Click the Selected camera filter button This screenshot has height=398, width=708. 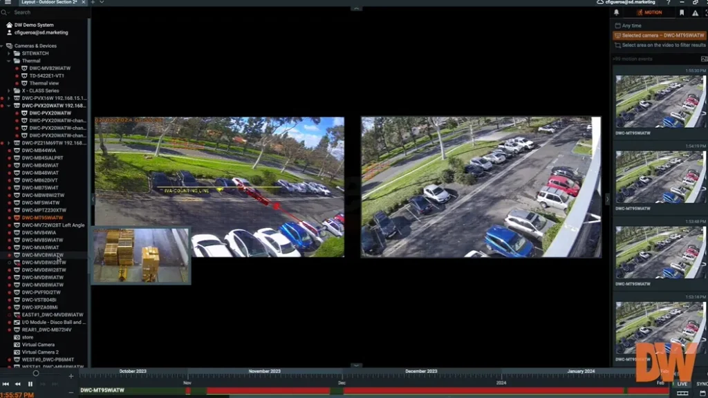point(659,35)
